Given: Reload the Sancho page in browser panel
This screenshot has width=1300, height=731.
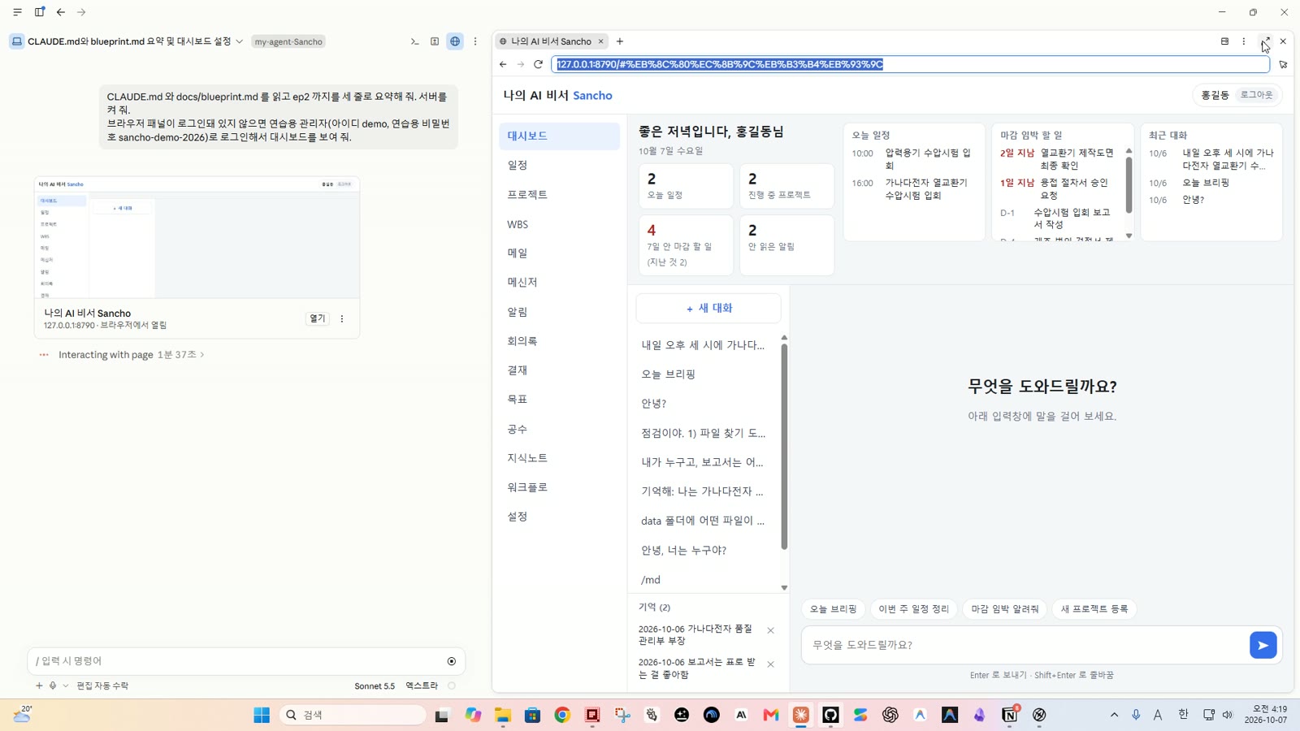Looking at the screenshot, I should (538, 64).
